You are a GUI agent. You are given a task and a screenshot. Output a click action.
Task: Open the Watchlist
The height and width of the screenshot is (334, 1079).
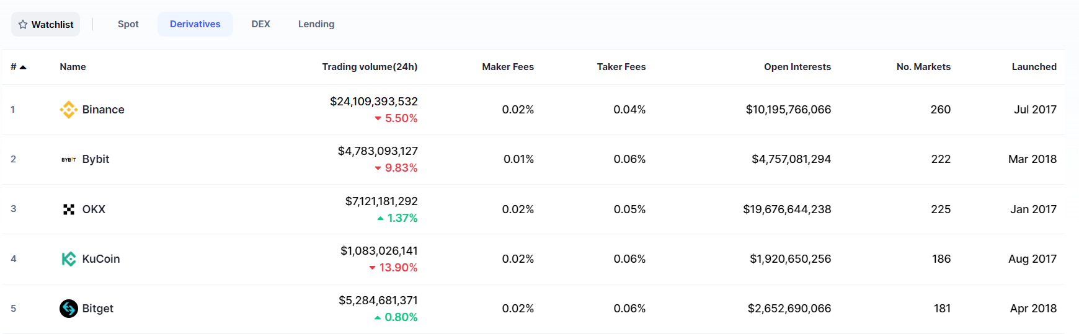(x=45, y=24)
